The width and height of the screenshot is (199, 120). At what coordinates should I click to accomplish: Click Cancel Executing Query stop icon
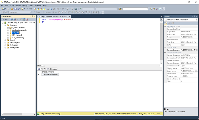53,12
